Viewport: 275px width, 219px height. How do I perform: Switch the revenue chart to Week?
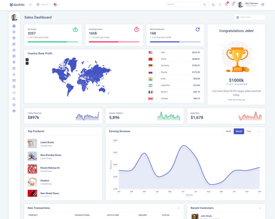228,131
